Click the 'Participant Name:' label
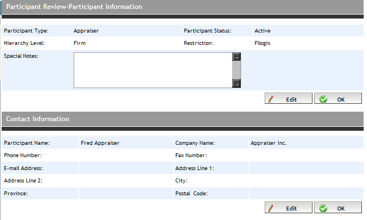 coord(26,143)
